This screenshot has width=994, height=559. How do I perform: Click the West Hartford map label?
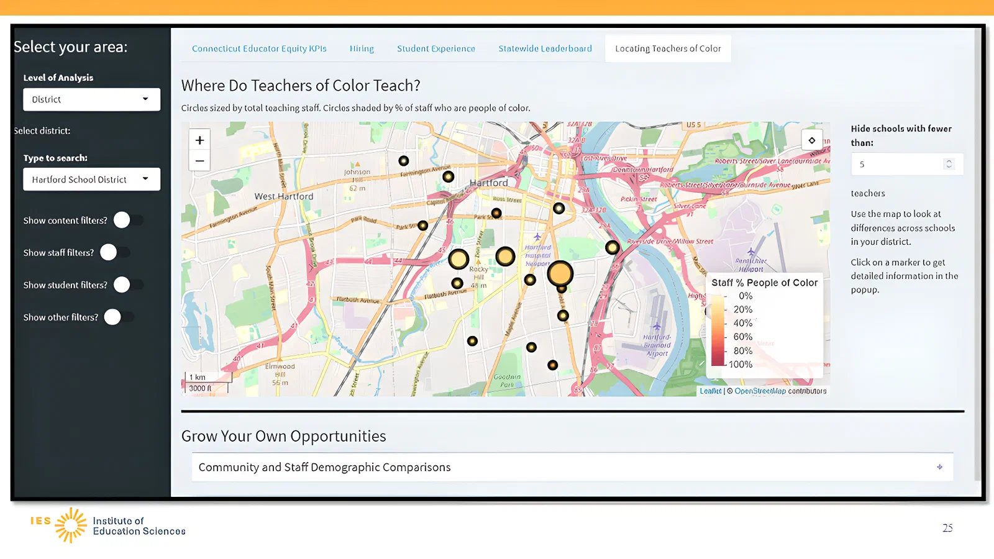(x=284, y=196)
